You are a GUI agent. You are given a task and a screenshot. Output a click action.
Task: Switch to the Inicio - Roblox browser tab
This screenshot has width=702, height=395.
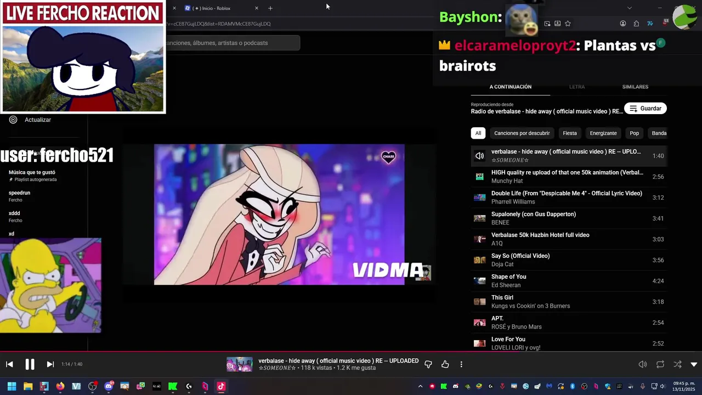pyautogui.click(x=216, y=8)
